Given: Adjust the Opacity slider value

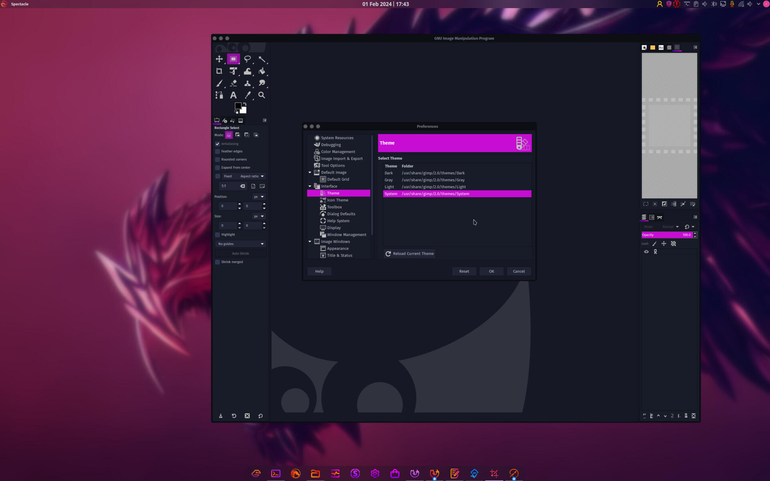Looking at the screenshot, I should (667, 234).
